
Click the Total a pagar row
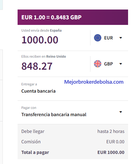[x=73, y=153]
